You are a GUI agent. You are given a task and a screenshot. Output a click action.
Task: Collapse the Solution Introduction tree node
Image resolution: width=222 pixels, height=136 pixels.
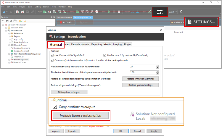[x=3, y=25]
